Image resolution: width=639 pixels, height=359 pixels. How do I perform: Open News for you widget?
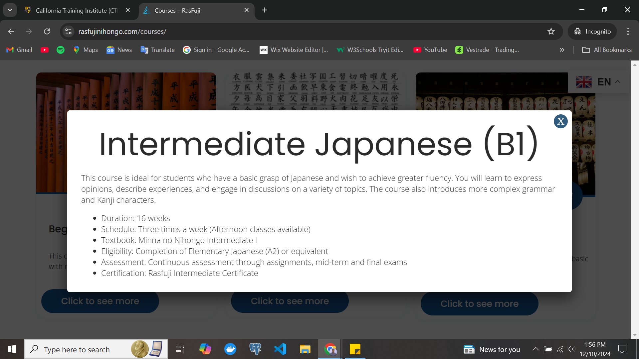point(492,349)
